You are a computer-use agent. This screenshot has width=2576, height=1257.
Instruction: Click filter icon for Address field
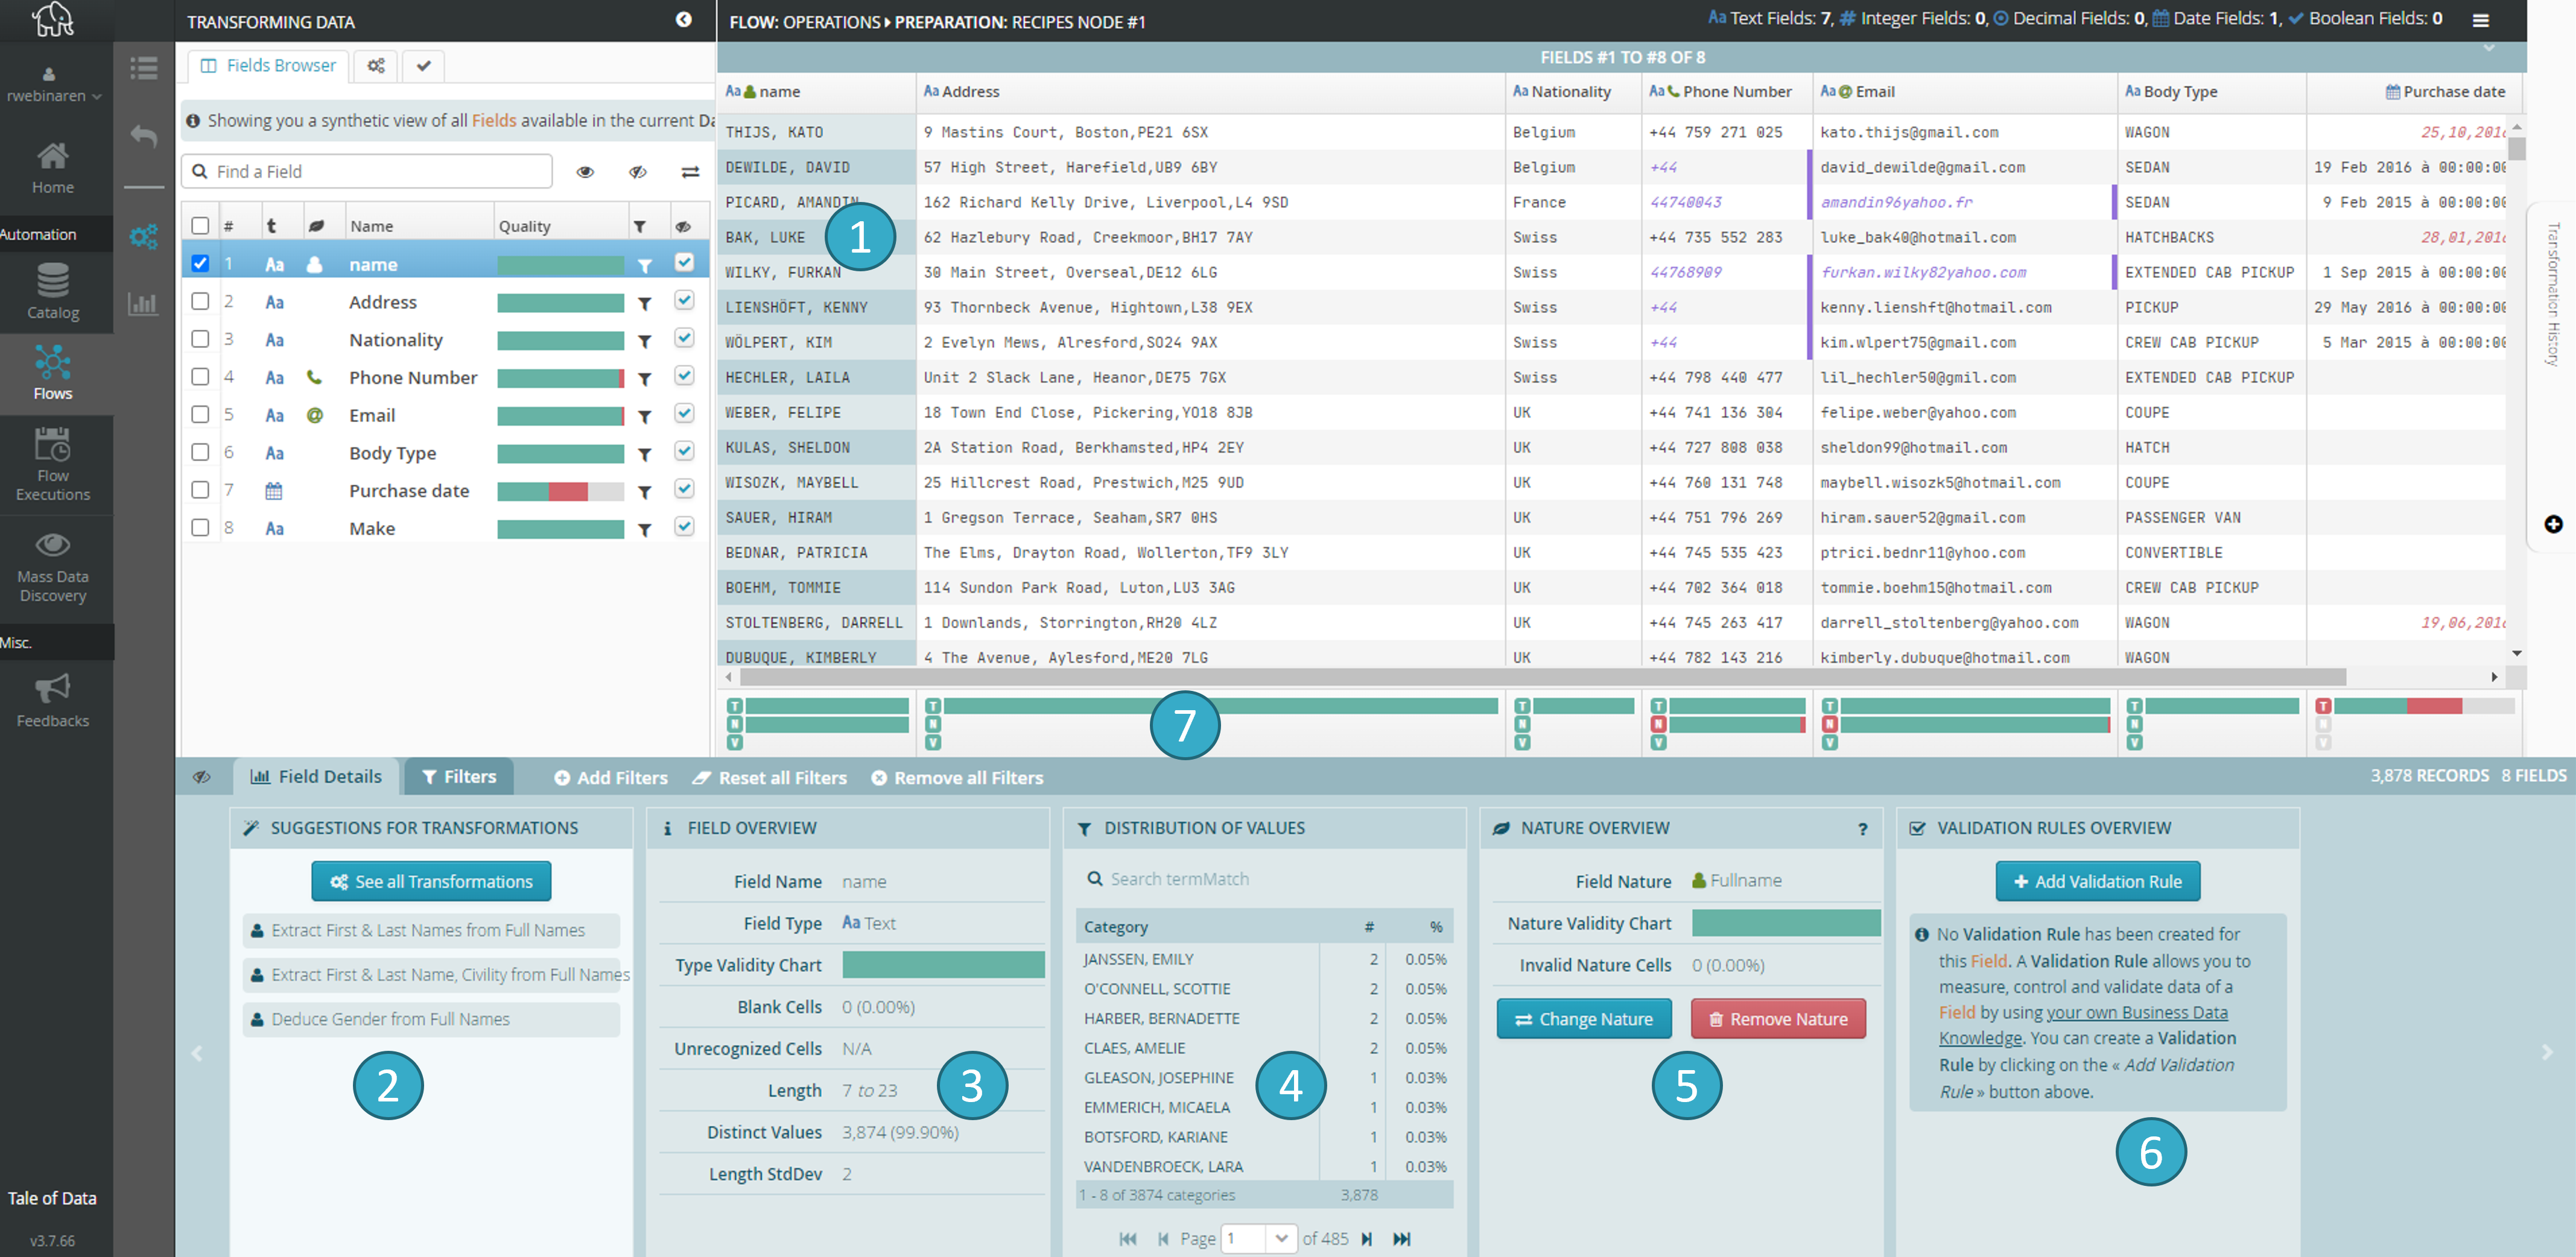(645, 303)
